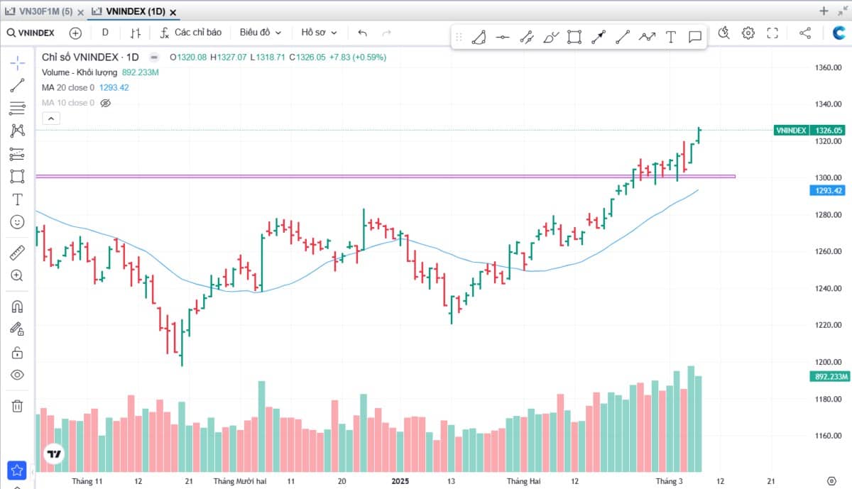Open the Hồ sơ dropdown menu
This screenshot has width=852, height=489.
(319, 33)
